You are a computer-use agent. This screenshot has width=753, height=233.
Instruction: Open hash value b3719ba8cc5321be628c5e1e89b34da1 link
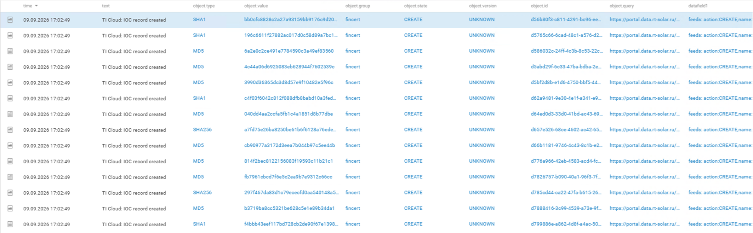(x=289, y=209)
